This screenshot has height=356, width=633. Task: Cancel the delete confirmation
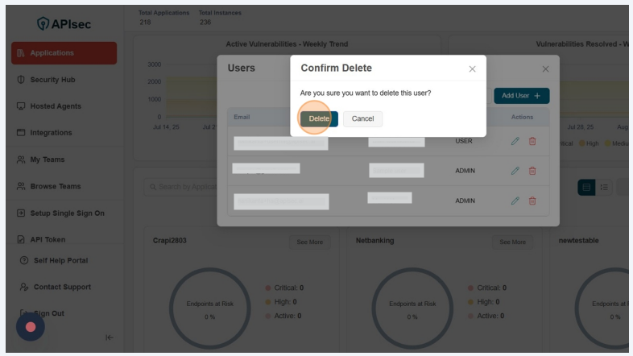tap(362, 118)
